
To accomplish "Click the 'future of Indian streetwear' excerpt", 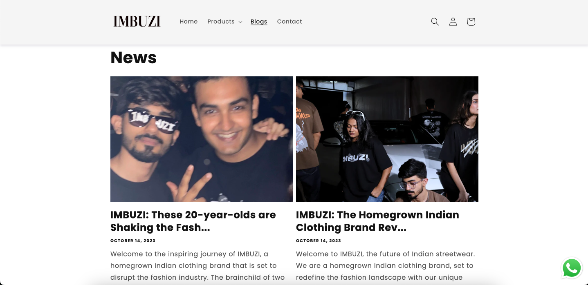I will 386,265.
